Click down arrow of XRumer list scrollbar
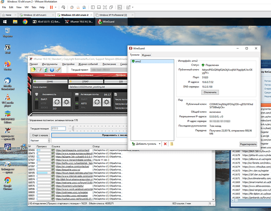This screenshot has width=271, height=211. pos(213,199)
